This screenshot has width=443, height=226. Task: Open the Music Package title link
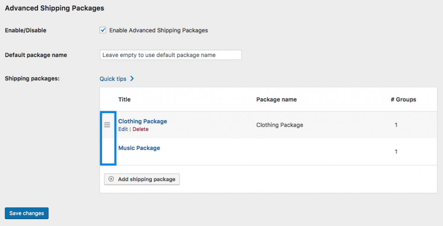[139, 148]
